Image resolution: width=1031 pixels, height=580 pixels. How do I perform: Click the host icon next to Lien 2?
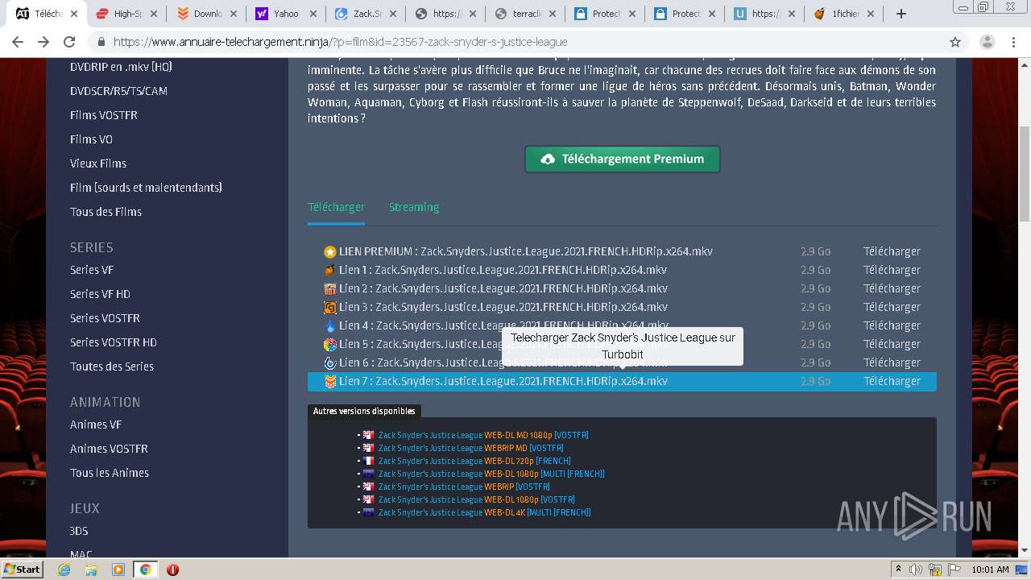(329, 289)
